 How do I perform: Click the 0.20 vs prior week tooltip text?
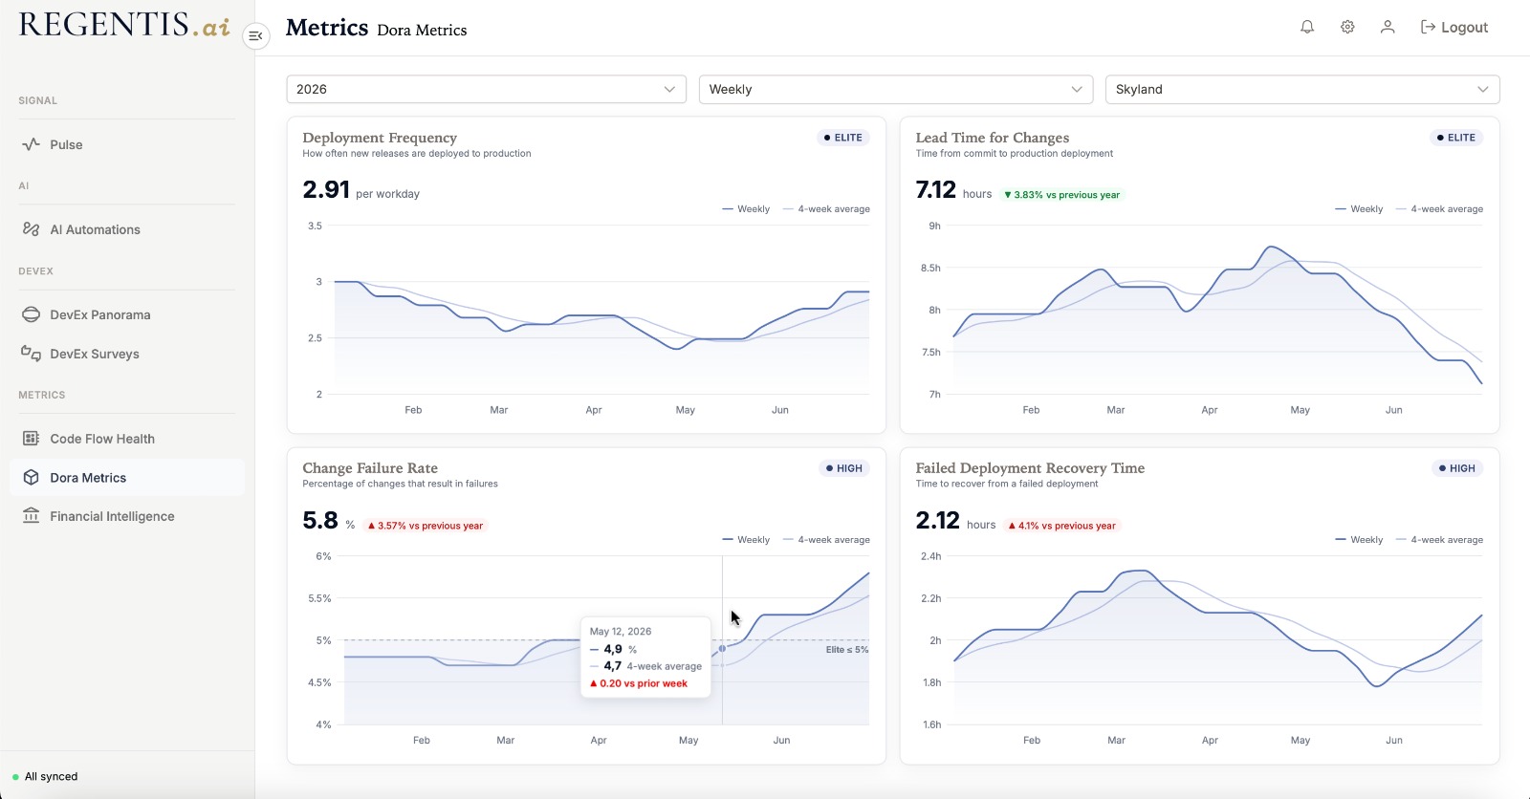coord(639,683)
